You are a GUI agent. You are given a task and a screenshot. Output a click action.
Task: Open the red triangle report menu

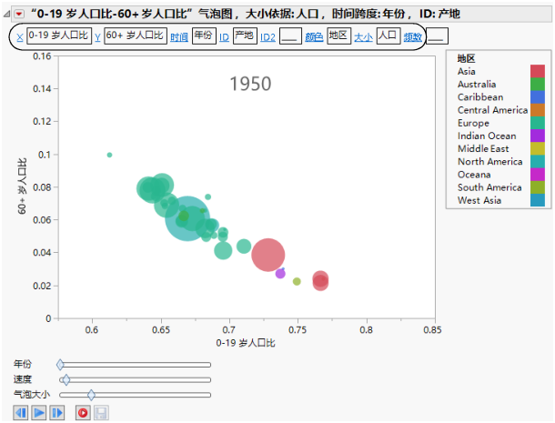19,15
